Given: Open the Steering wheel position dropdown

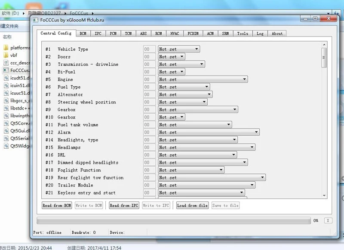Looking at the screenshot, I should point(182,102).
